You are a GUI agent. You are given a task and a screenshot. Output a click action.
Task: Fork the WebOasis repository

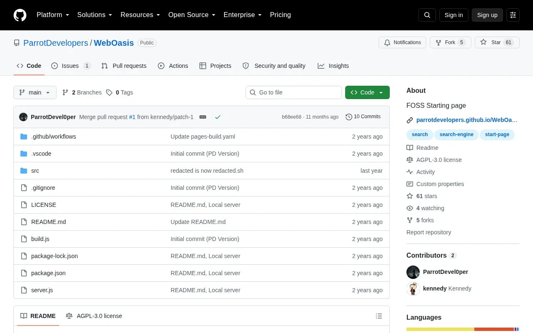point(451,42)
